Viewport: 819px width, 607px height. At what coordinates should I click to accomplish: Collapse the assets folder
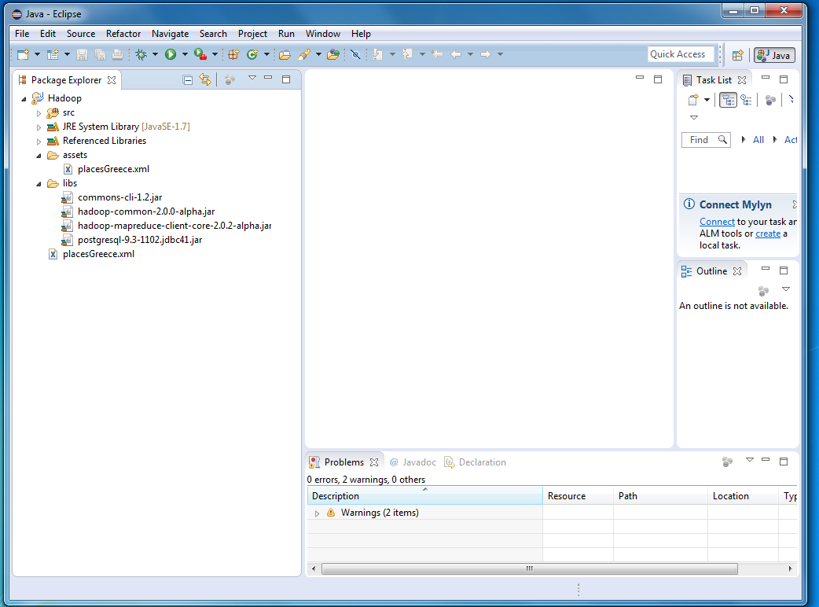(39, 155)
